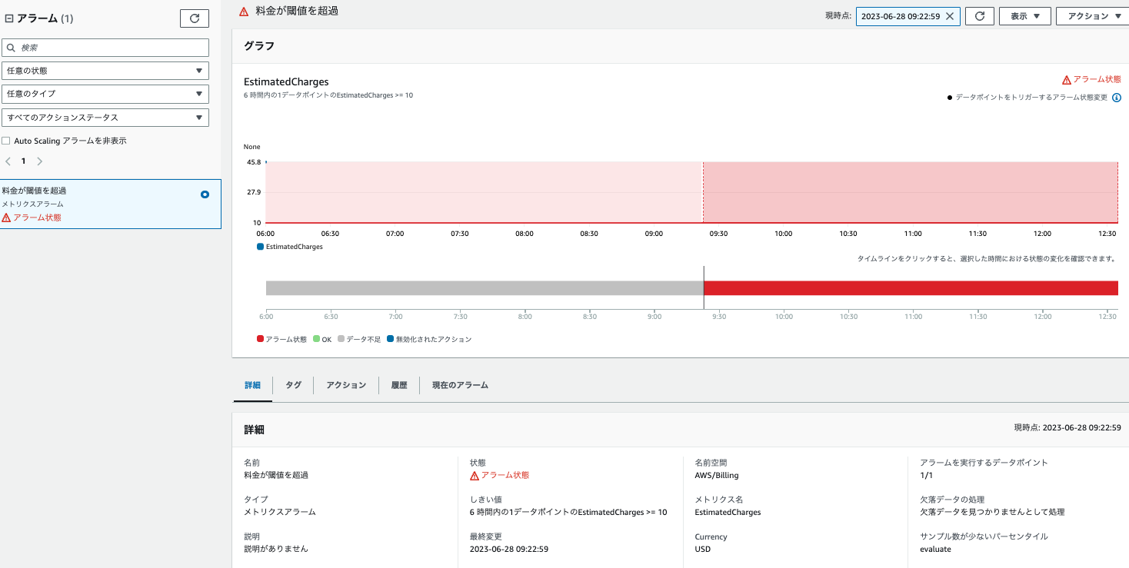Refresh the alarm list in the sidebar
The height and width of the screenshot is (568, 1129).
coord(194,18)
